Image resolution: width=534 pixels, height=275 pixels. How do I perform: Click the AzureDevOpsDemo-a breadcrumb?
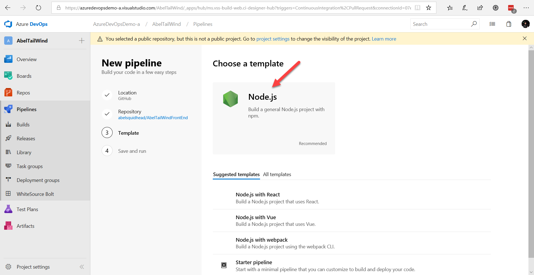pos(117,24)
